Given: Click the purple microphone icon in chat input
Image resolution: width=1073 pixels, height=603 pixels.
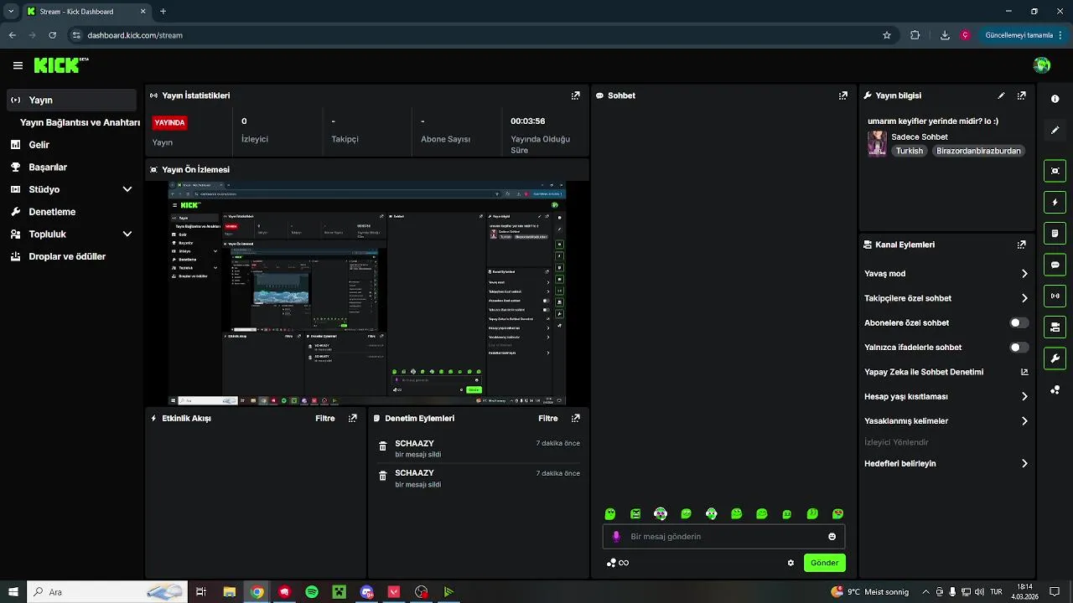Looking at the screenshot, I should [x=616, y=536].
